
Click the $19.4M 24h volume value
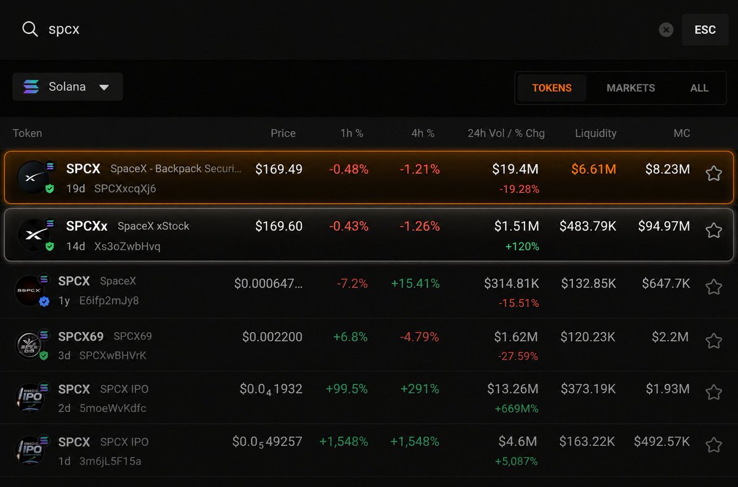click(515, 169)
